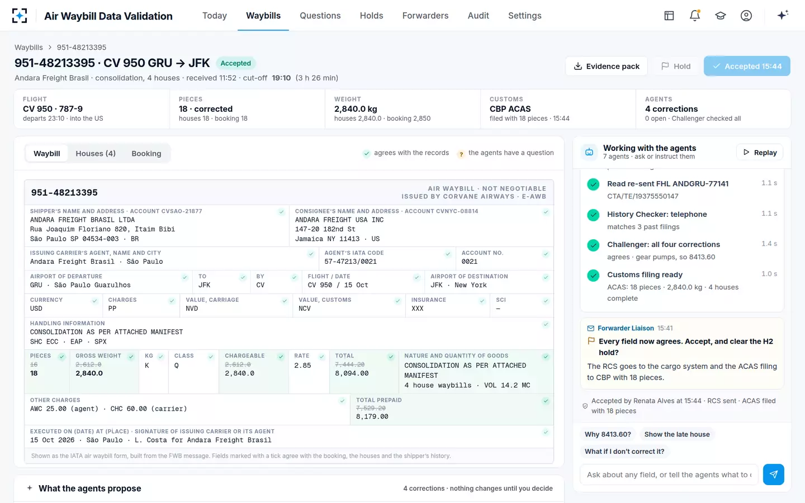Switch to the Holds tab
The image size is (805, 503).
(372, 16)
